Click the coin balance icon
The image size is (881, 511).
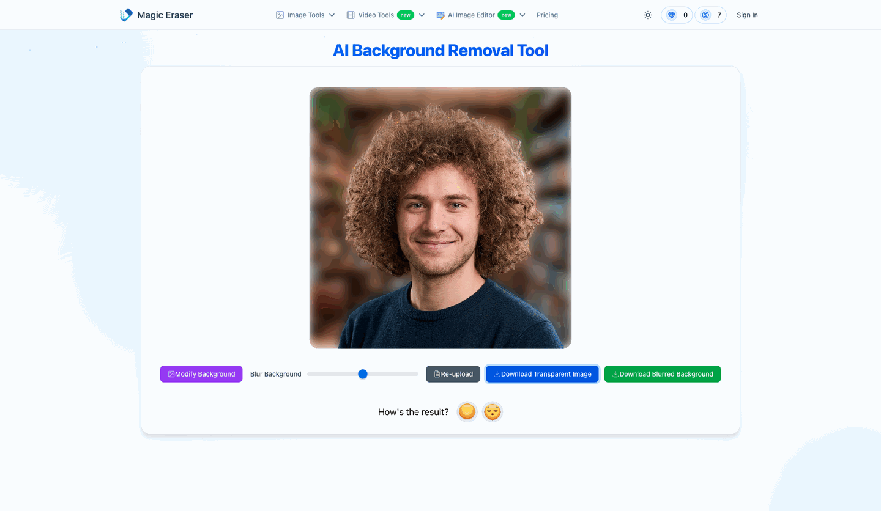[x=705, y=15]
